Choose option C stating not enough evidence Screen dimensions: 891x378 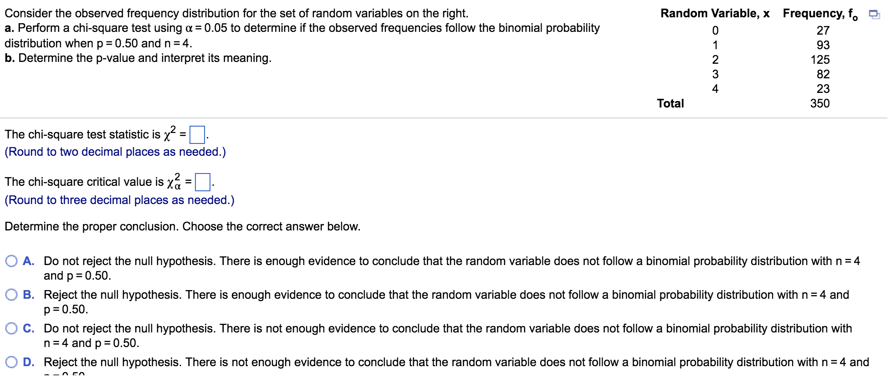pyautogui.click(x=11, y=328)
